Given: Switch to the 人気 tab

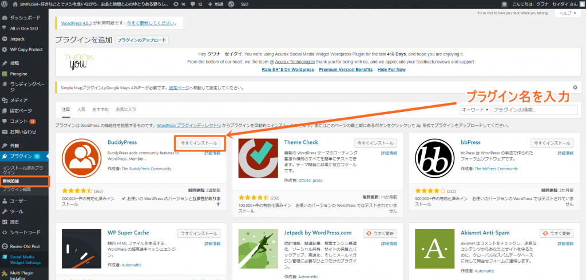Looking at the screenshot, I should coord(81,109).
